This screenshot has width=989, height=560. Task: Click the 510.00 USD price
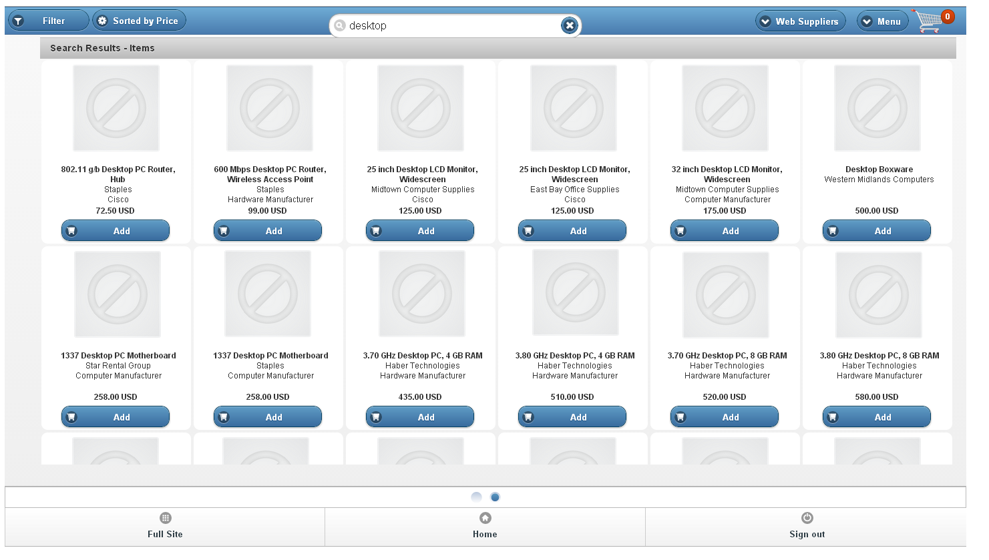pos(572,397)
